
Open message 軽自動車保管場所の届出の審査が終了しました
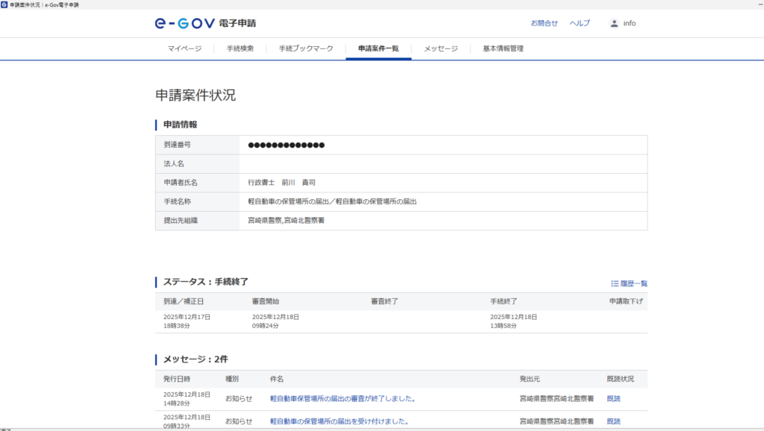tap(342, 399)
